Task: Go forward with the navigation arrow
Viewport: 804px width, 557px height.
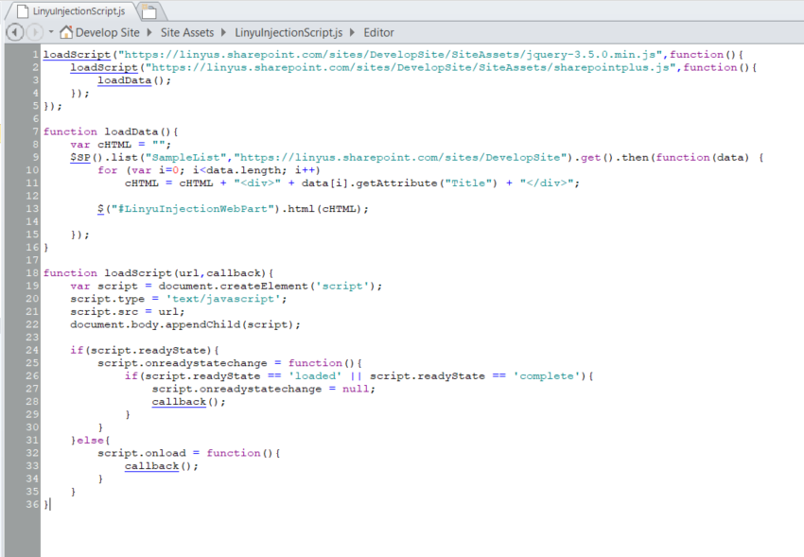Action: tap(34, 32)
